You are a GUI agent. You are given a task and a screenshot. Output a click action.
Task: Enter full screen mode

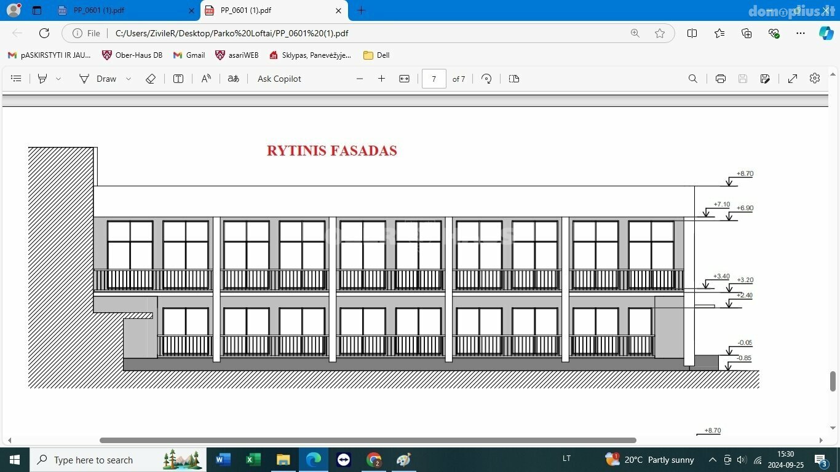793,79
